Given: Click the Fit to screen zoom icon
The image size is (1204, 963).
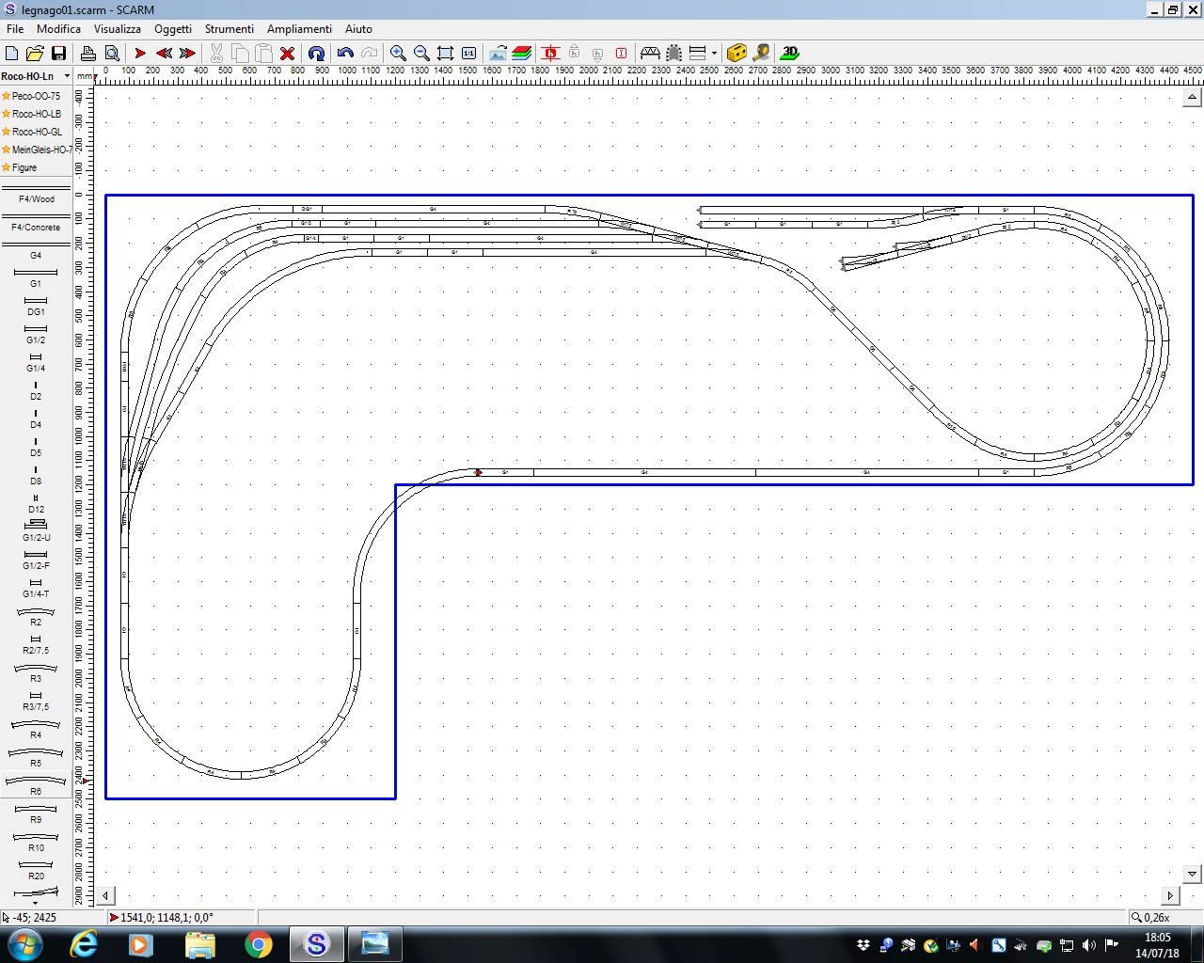Looking at the screenshot, I should pos(445,54).
